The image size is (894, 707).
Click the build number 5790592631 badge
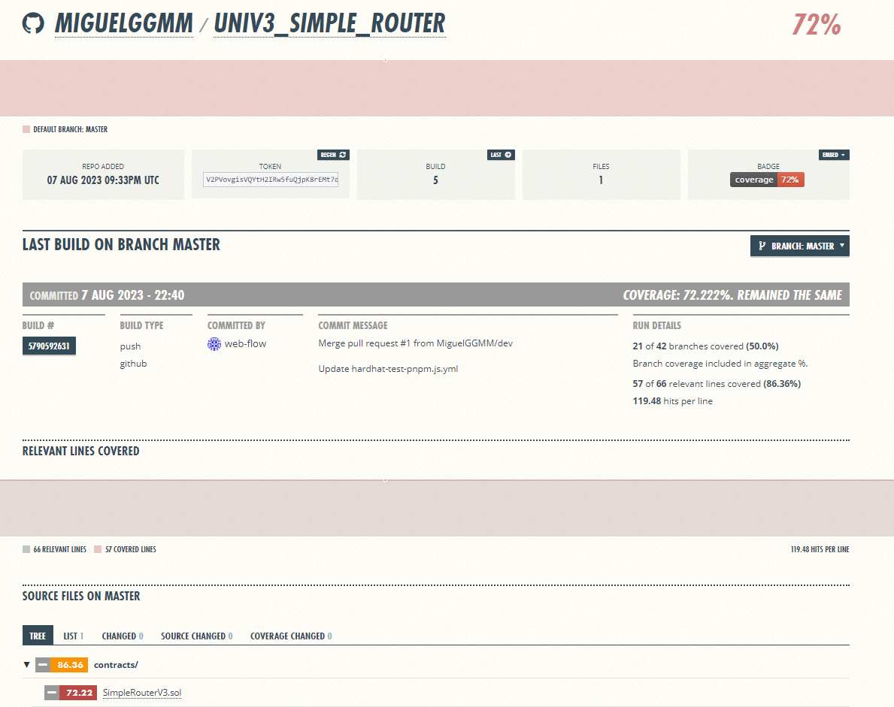coord(48,346)
